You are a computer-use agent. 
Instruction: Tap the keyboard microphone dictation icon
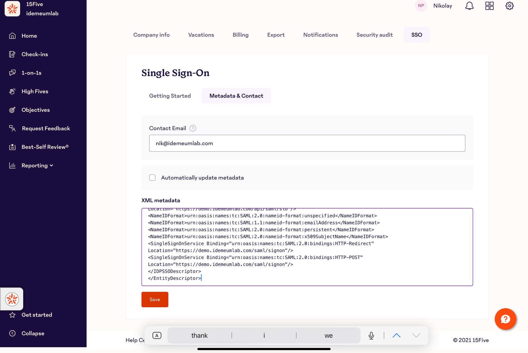pyautogui.click(x=371, y=336)
